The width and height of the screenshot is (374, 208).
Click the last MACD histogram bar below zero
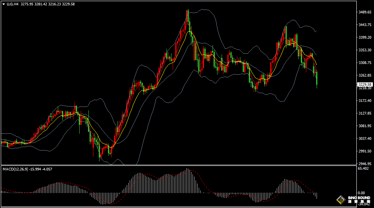(317, 195)
